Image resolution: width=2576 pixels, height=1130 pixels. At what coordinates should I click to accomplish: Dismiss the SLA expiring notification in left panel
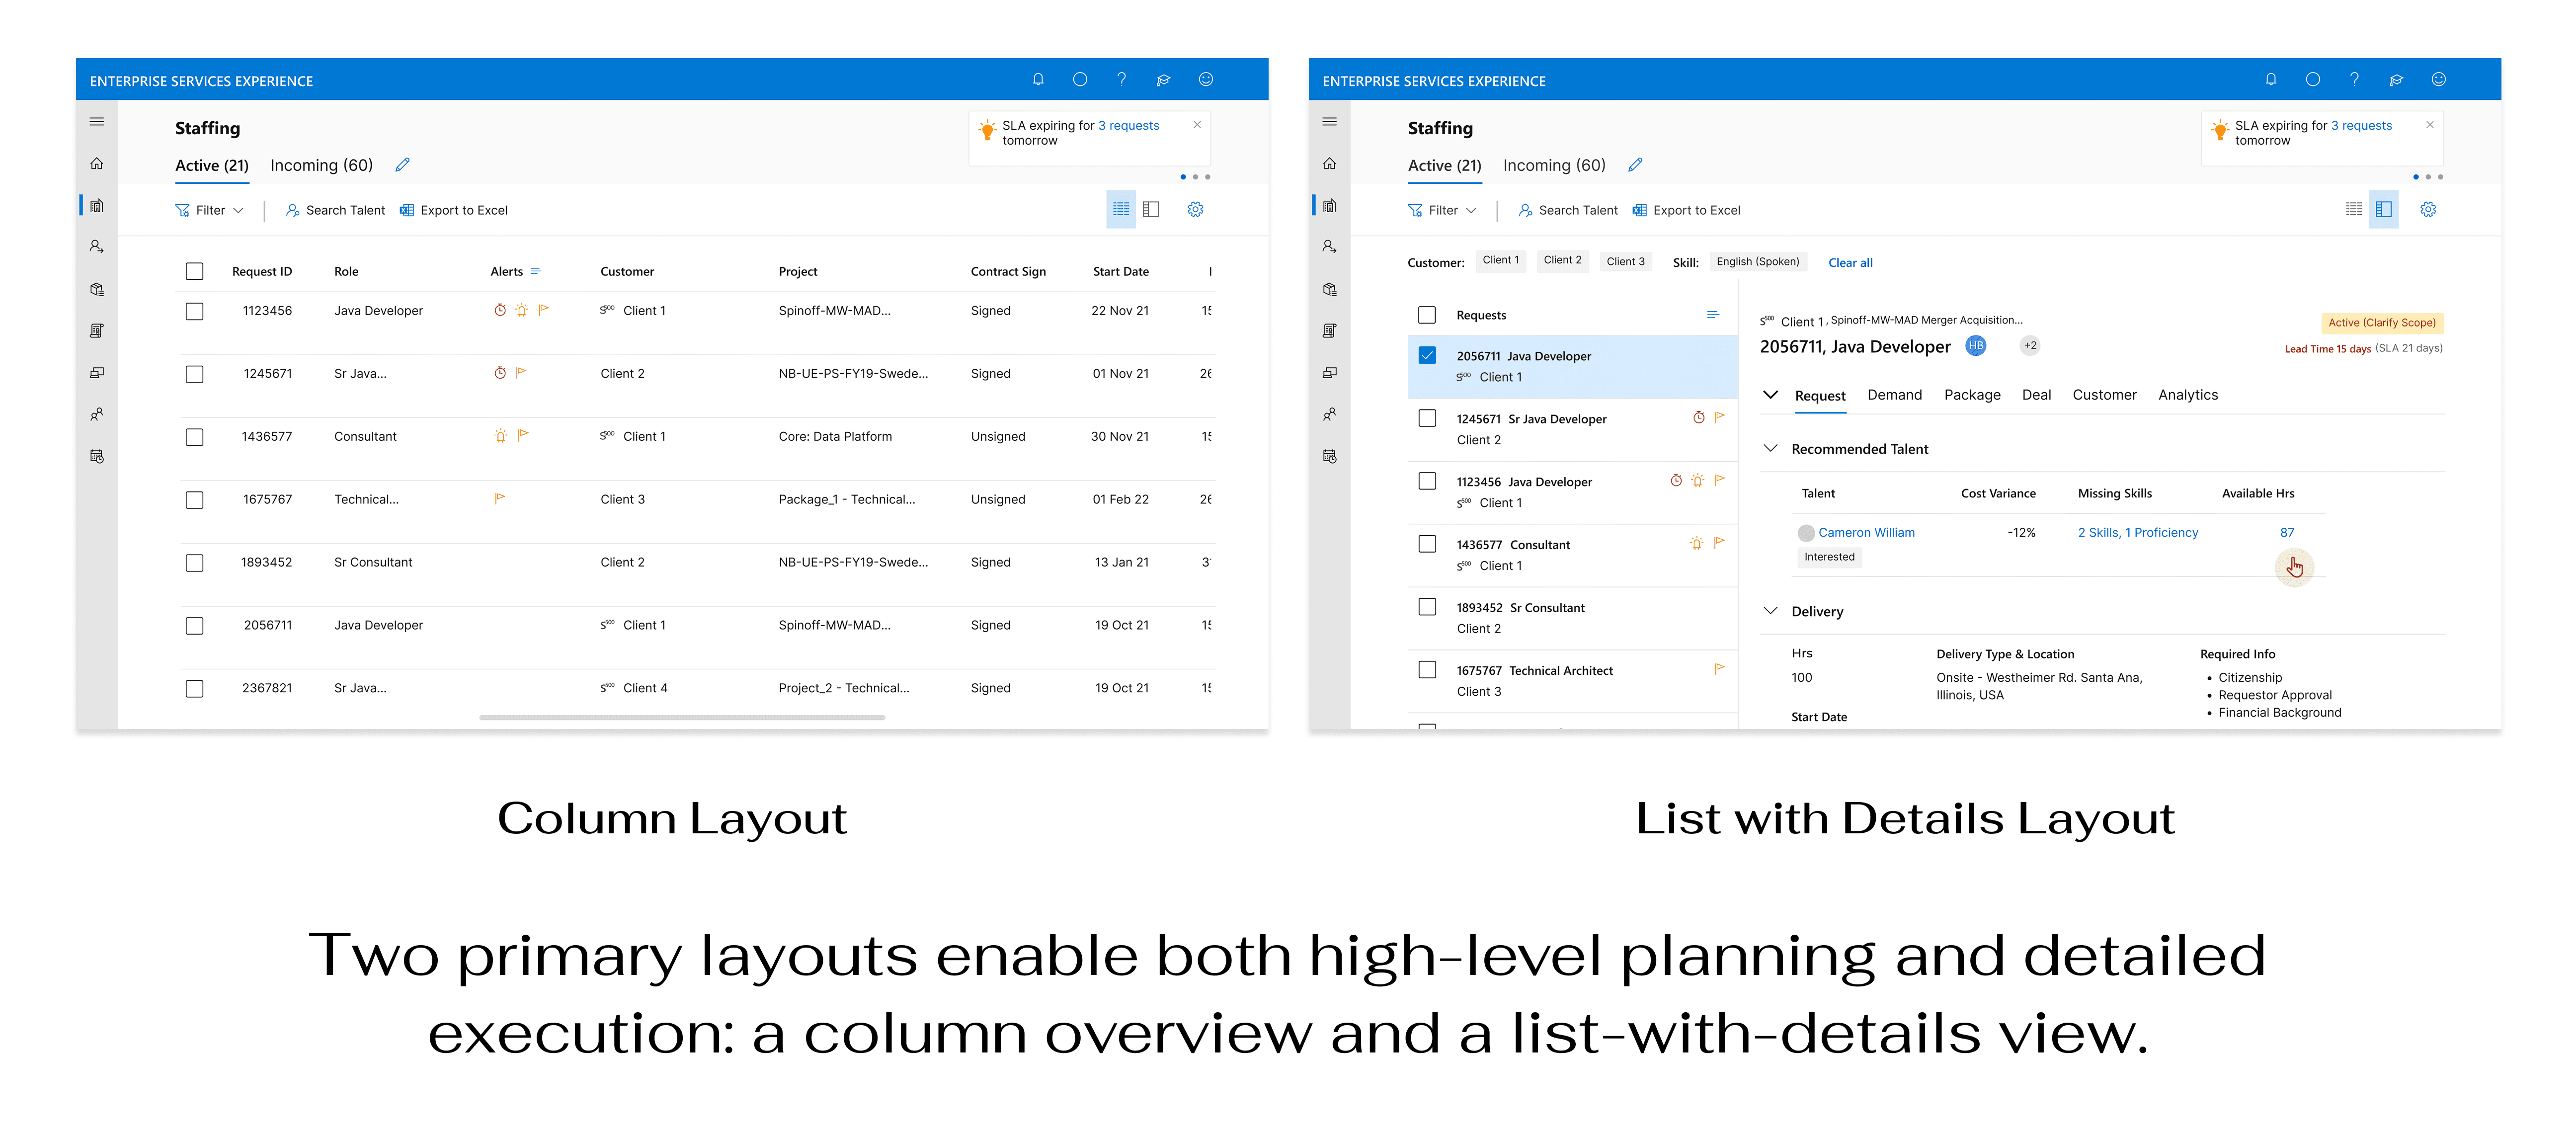[1197, 125]
